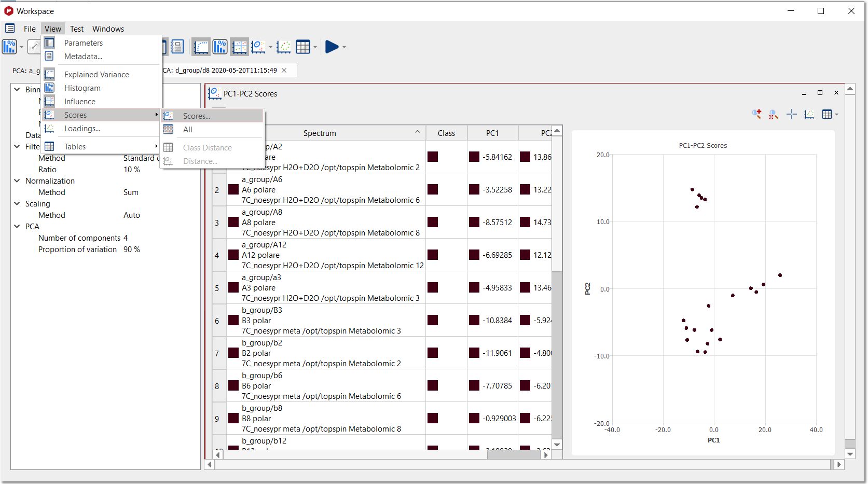
Task: Open the File menu
Action: tap(30, 29)
